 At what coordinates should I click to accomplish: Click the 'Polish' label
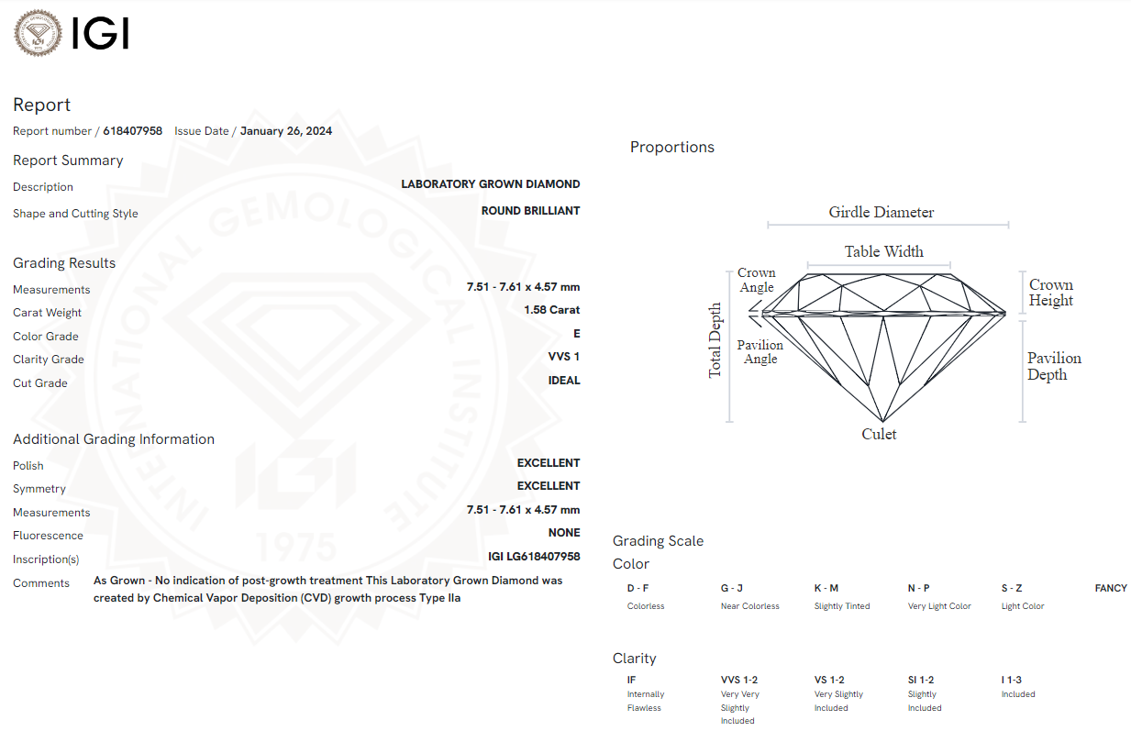(28, 466)
